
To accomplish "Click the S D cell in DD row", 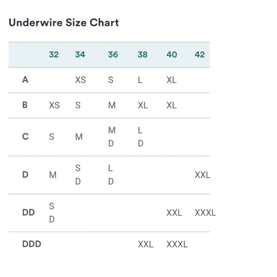I will point(52,213).
